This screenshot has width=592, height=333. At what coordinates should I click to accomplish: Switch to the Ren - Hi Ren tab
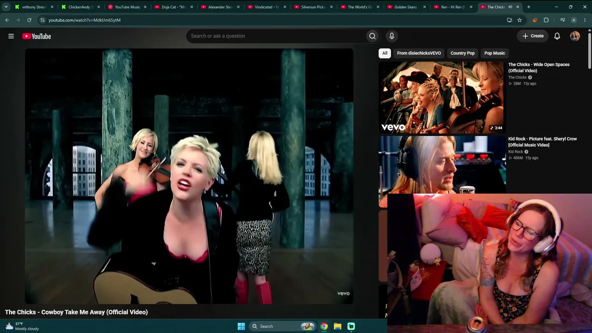tap(453, 7)
